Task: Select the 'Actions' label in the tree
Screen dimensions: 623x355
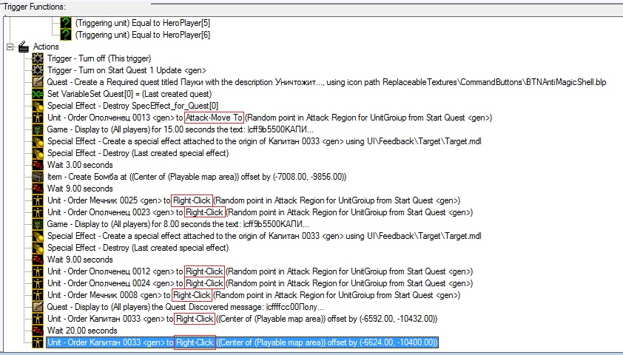Action: [46, 47]
